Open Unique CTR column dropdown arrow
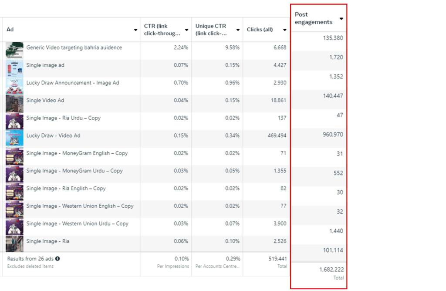The height and width of the screenshot is (291, 446). point(238,30)
